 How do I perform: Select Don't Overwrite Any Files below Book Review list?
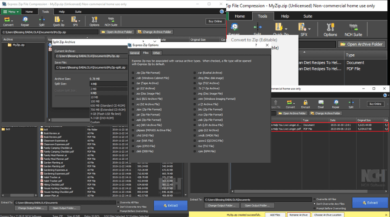[118, 207]
